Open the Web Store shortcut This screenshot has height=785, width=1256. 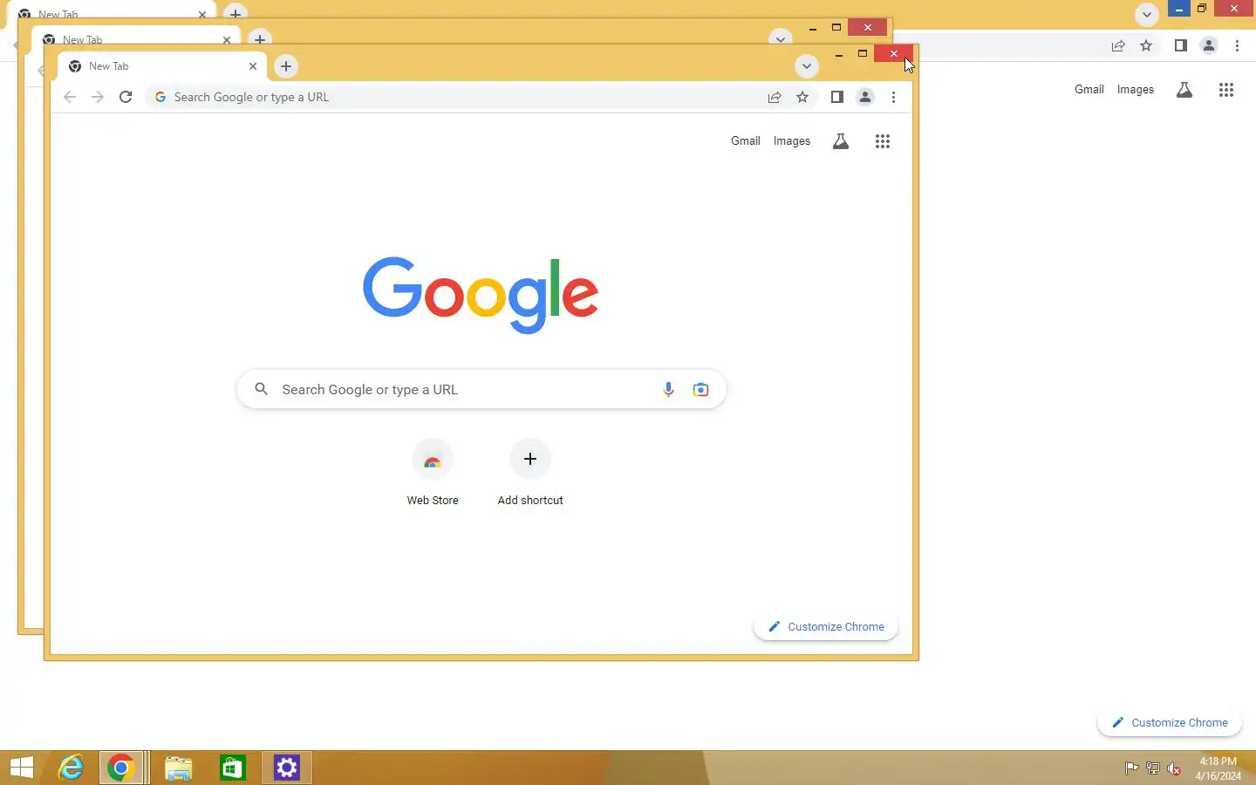(x=433, y=474)
